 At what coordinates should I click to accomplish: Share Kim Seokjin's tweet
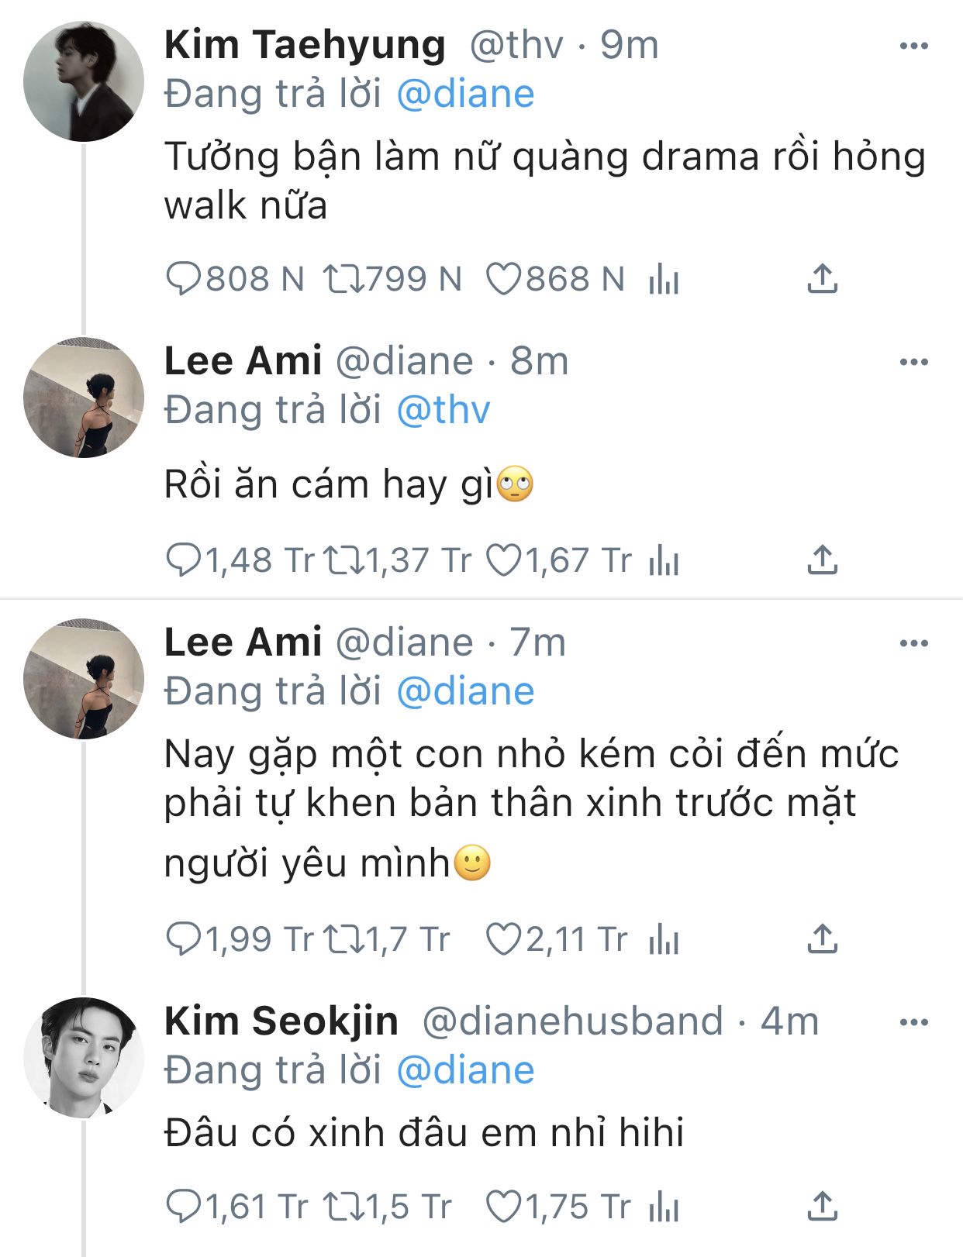822,1207
